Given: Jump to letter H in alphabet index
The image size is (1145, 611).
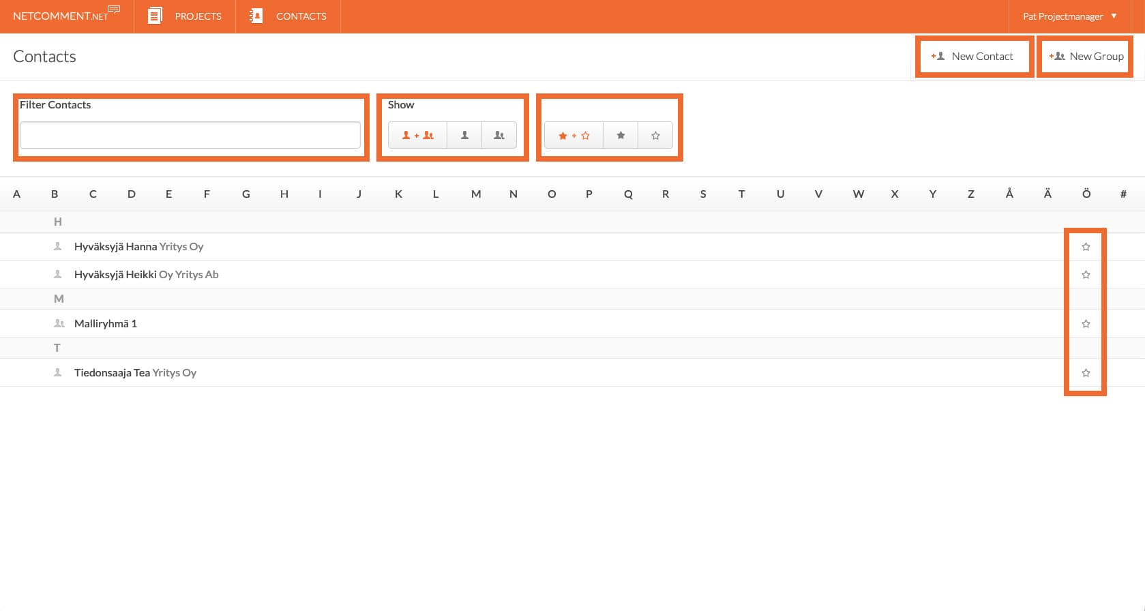Looking at the screenshot, I should [x=284, y=194].
